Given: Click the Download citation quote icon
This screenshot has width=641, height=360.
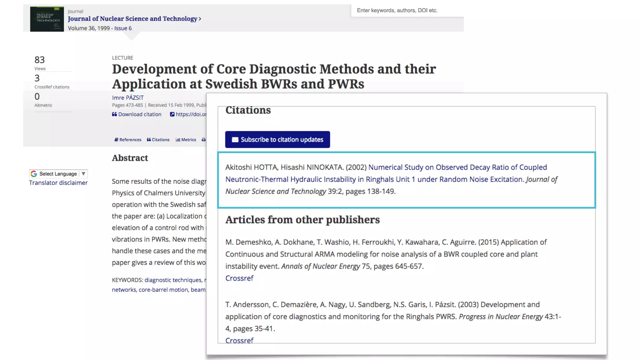Looking at the screenshot, I should click(114, 114).
